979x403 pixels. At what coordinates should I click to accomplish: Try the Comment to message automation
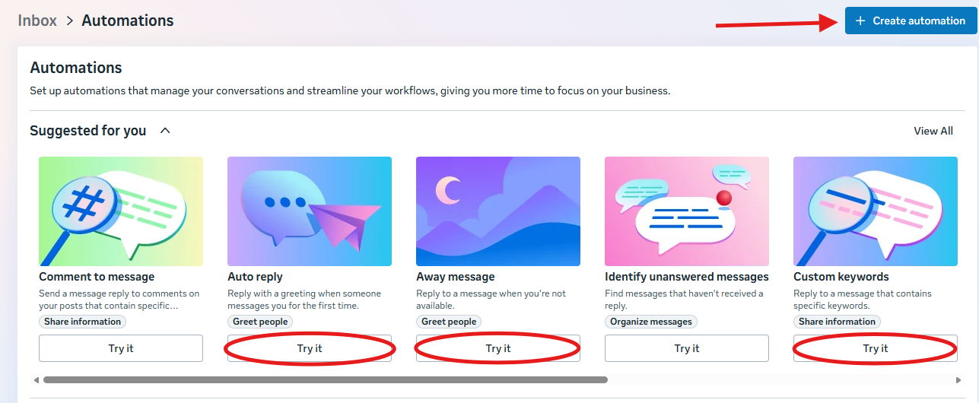pos(121,348)
